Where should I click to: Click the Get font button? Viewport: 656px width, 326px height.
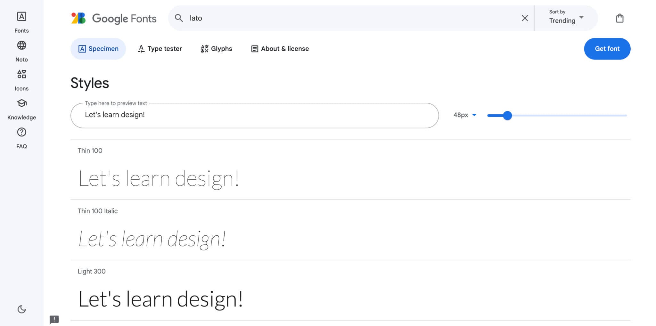tap(607, 49)
